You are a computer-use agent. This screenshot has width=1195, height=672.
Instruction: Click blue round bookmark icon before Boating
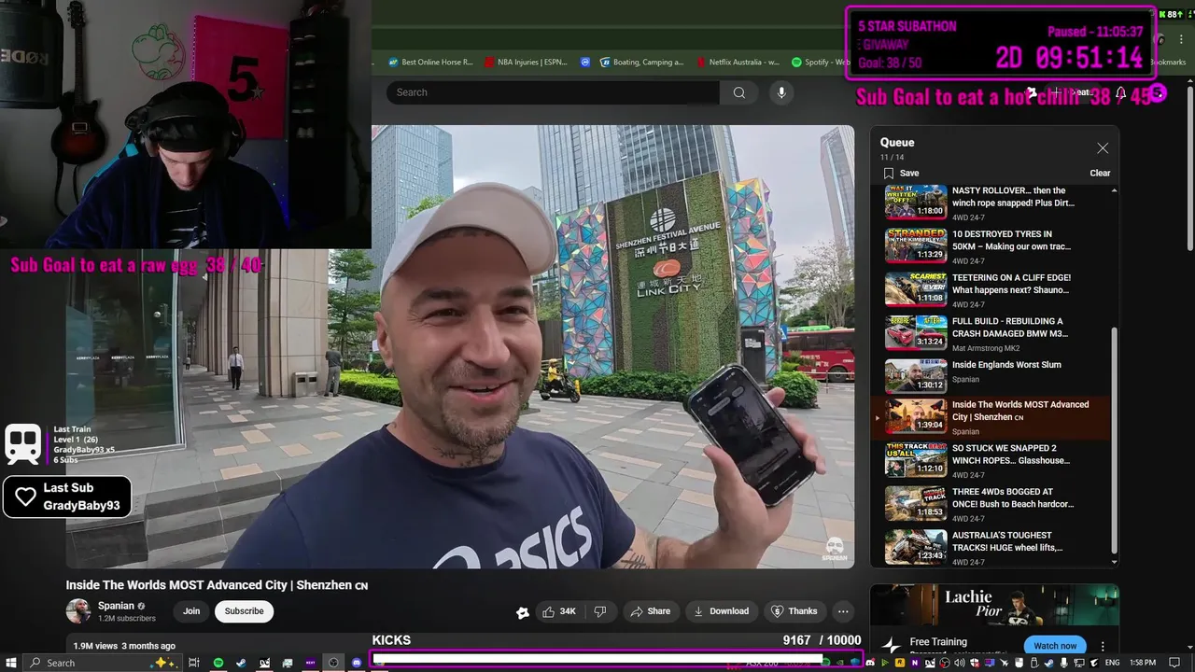(585, 63)
